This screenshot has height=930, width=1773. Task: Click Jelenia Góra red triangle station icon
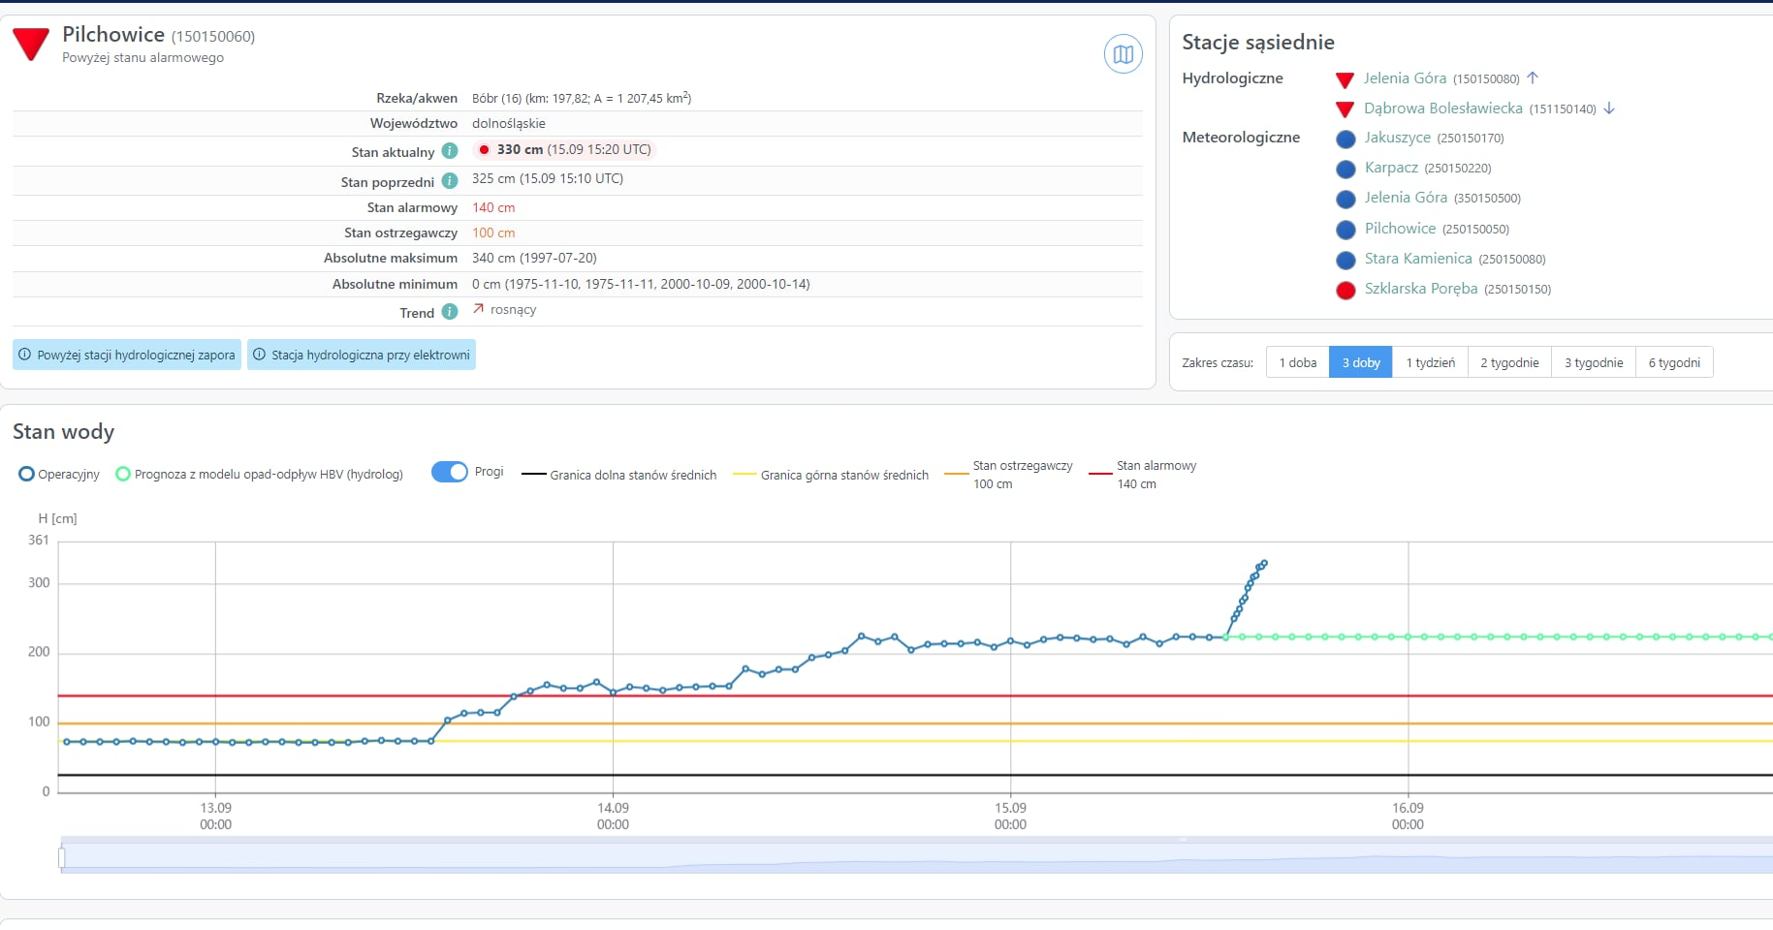(x=1345, y=79)
